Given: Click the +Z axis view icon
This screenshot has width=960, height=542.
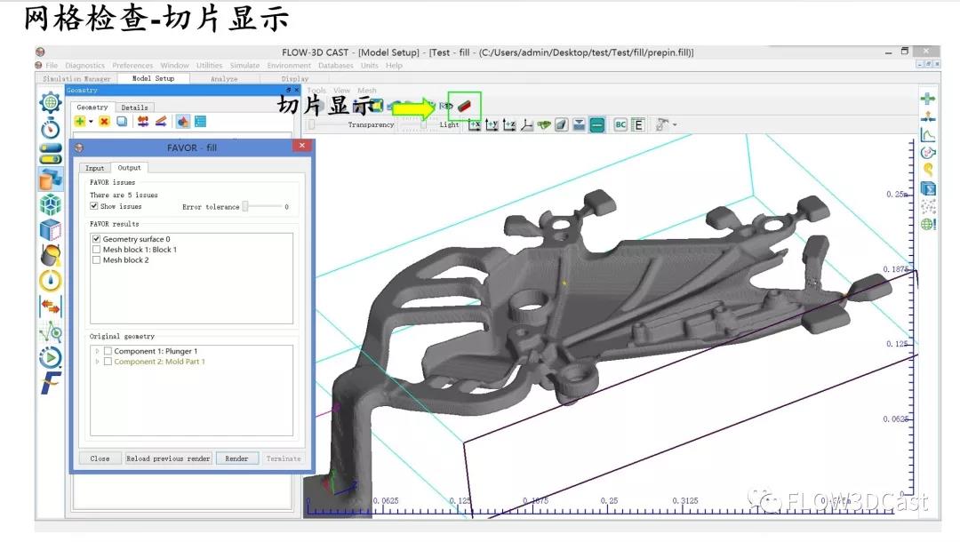Looking at the screenshot, I should 509,125.
